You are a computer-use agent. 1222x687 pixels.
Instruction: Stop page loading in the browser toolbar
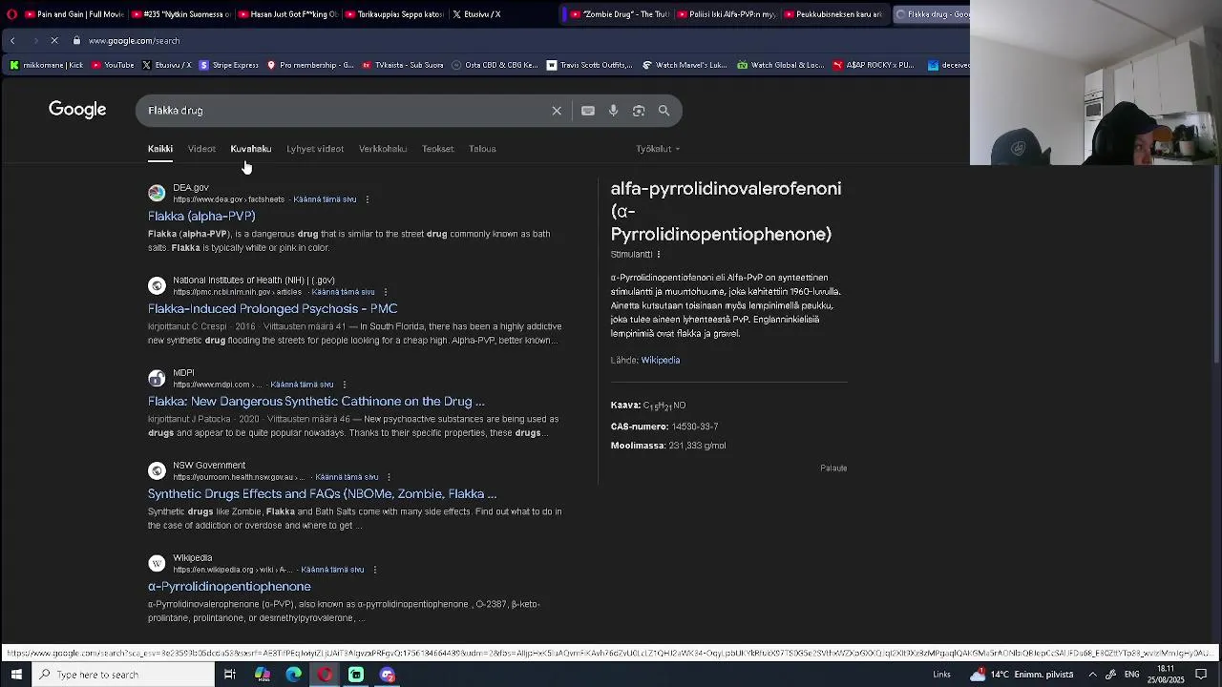click(54, 41)
